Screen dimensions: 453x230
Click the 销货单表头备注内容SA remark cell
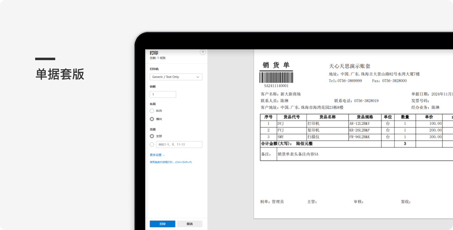click(x=298, y=154)
